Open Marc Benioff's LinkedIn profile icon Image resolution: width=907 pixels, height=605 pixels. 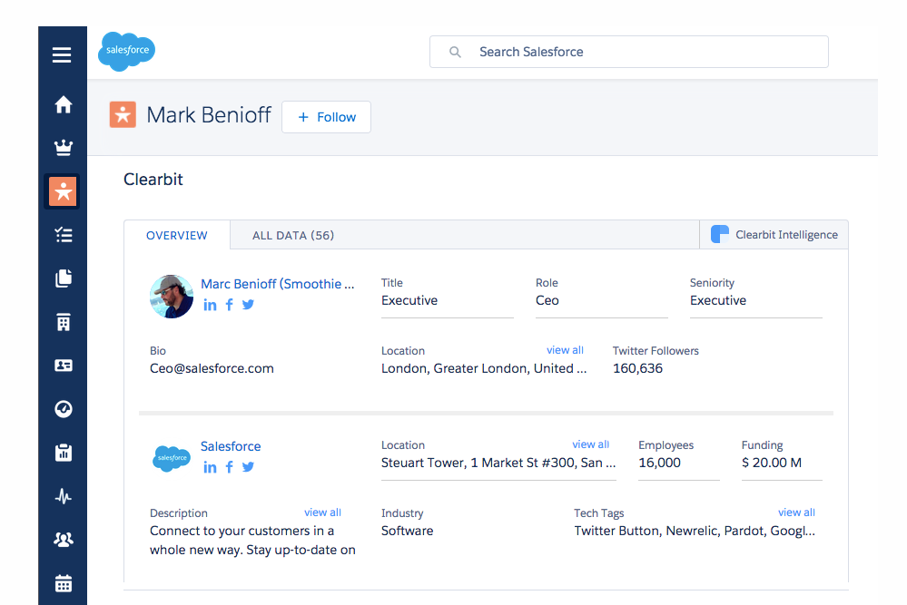click(210, 305)
